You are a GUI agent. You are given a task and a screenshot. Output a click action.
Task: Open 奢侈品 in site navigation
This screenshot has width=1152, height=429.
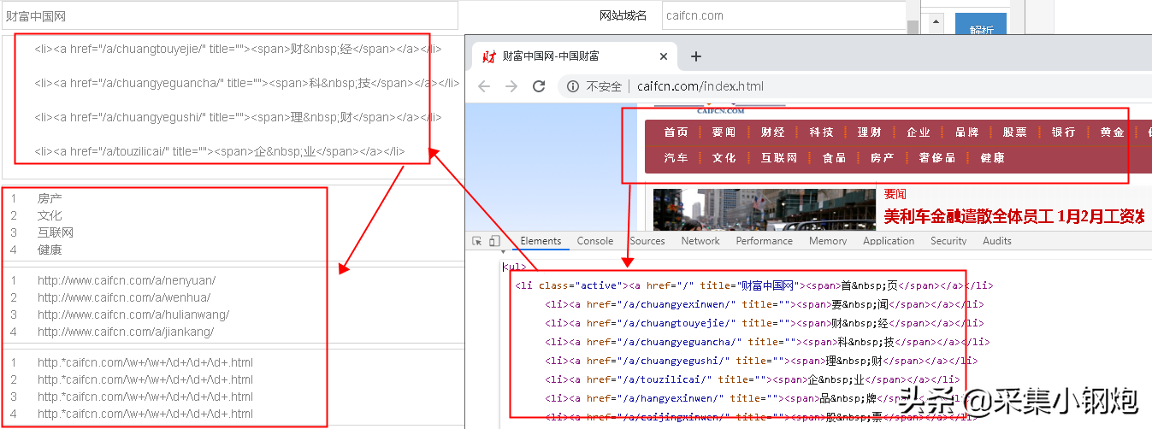coord(937,158)
